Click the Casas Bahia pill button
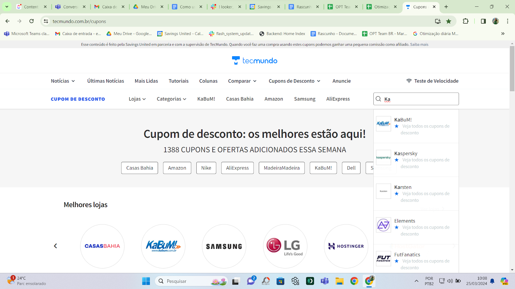This screenshot has width=515, height=289. coord(140,168)
